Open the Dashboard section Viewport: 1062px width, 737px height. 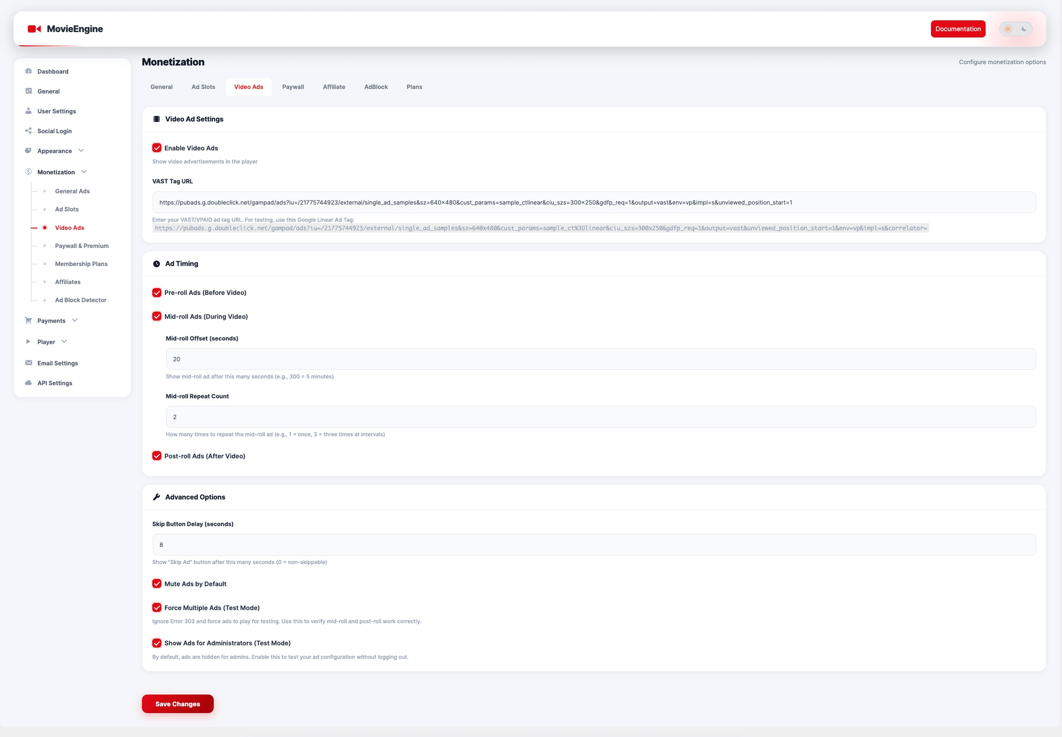click(x=52, y=71)
